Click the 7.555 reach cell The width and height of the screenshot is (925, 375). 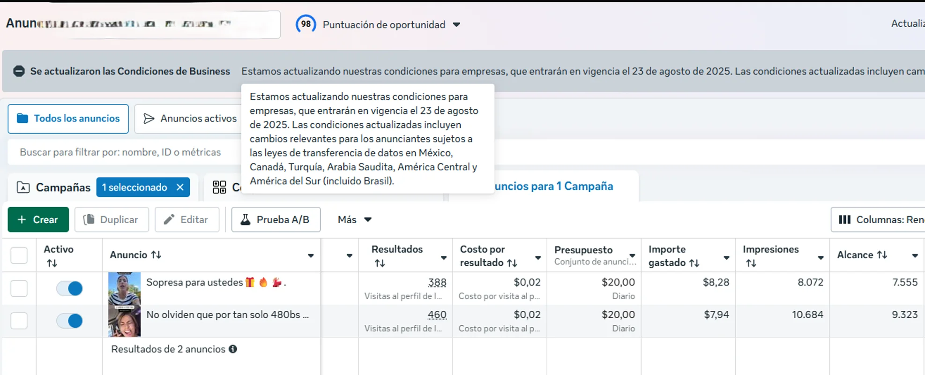pyautogui.click(x=905, y=282)
